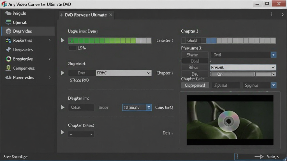Toggle the checkbox beside L0%
Viewport: 287px width, 161px height.
[72, 48]
